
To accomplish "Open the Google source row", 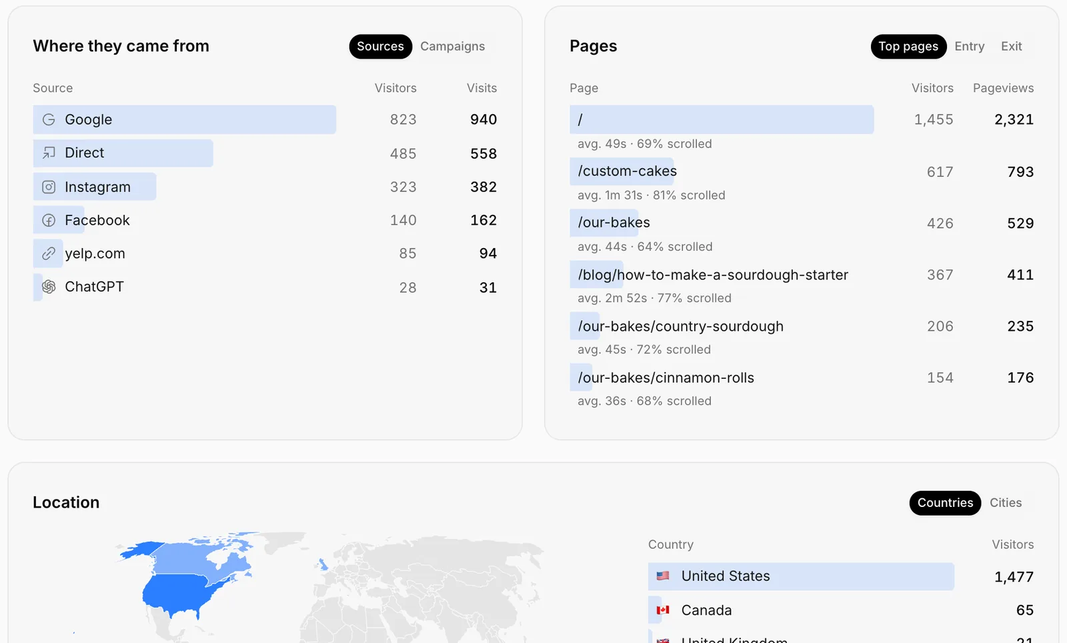I will [x=265, y=119].
